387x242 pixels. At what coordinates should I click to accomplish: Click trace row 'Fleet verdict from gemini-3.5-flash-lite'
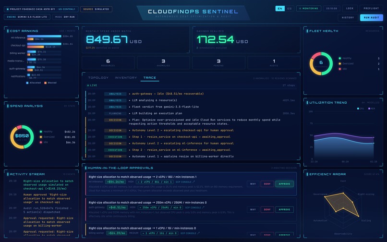(x=191, y=107)
